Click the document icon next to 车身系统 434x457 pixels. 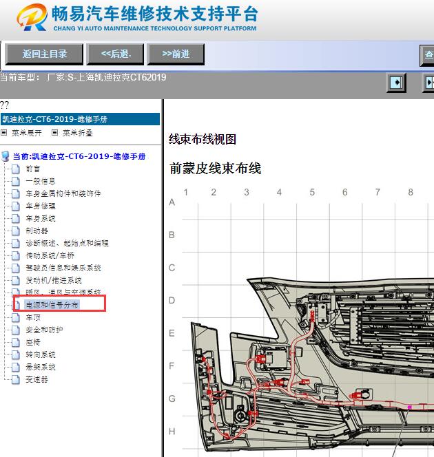[15, 218]
